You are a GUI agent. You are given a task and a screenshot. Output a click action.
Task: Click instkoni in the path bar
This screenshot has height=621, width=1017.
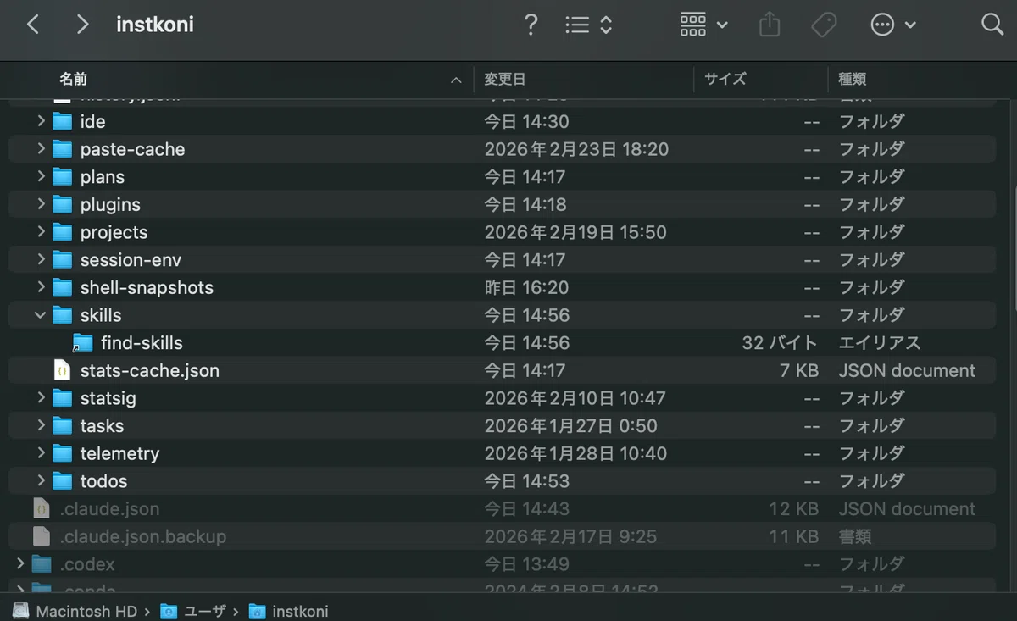[288, 611]
